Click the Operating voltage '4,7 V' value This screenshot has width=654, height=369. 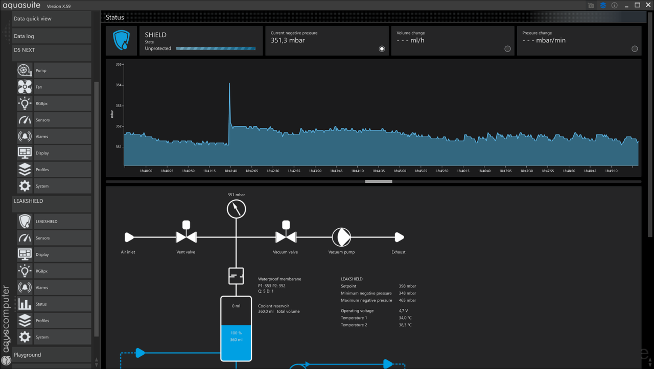404,311
